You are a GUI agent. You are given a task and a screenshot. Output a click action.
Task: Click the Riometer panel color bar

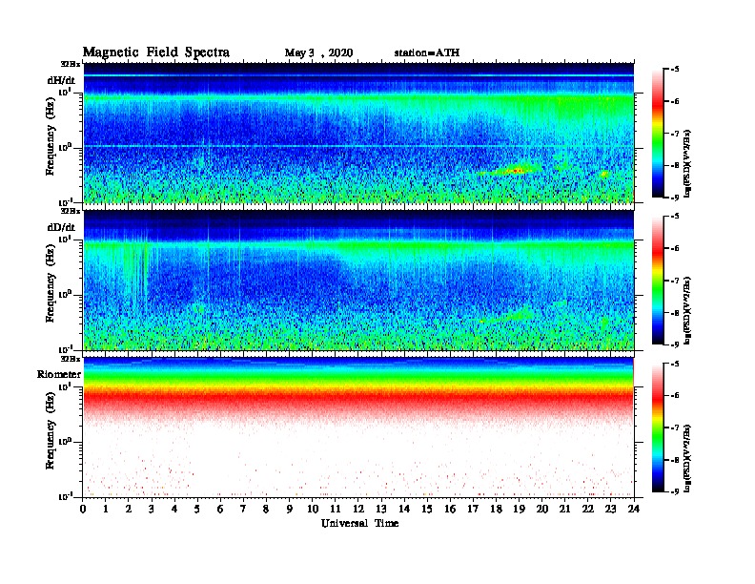[x=658, y=428]
